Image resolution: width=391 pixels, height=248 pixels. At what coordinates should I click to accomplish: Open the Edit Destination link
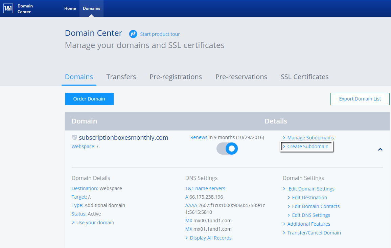309,198
